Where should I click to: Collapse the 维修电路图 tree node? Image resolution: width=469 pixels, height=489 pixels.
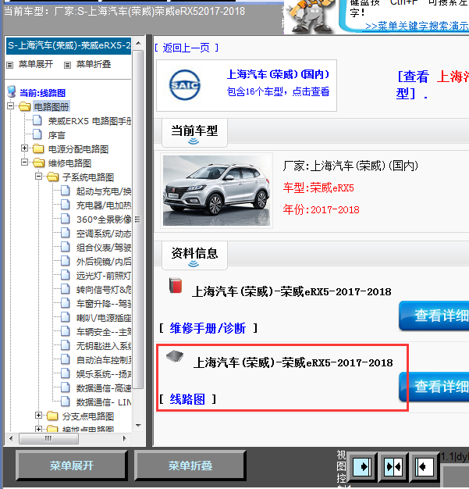coord(25,162)
